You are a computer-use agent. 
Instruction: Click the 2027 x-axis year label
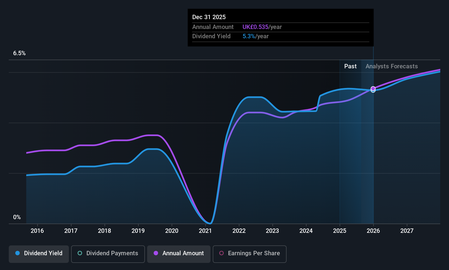tap(407, 231)
